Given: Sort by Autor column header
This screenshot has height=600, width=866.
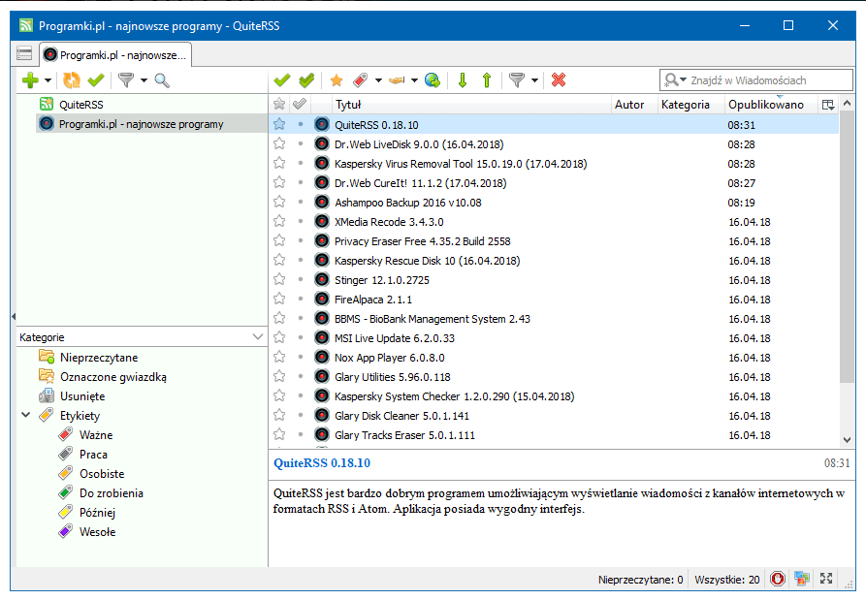Looking at the screenshot, I should [634, 105].
